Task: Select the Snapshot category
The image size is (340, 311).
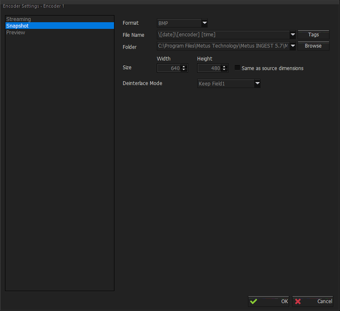Action: tap(60, 26)
